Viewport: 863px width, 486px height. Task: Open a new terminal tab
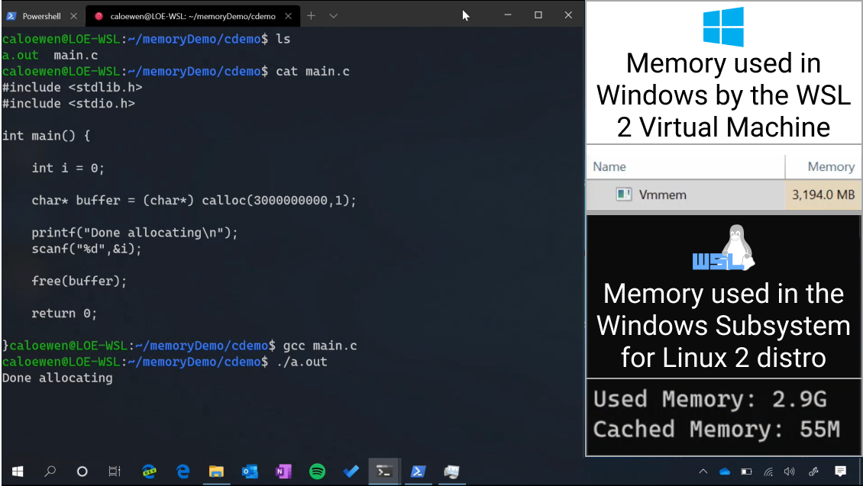coord(311,16)
